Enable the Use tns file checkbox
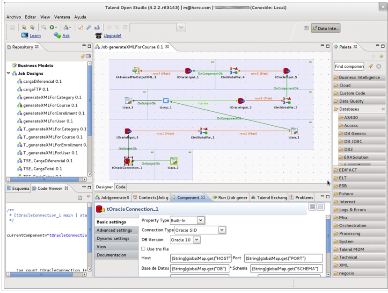This screenshot has width=388, height=293. [x=143, y=249]
